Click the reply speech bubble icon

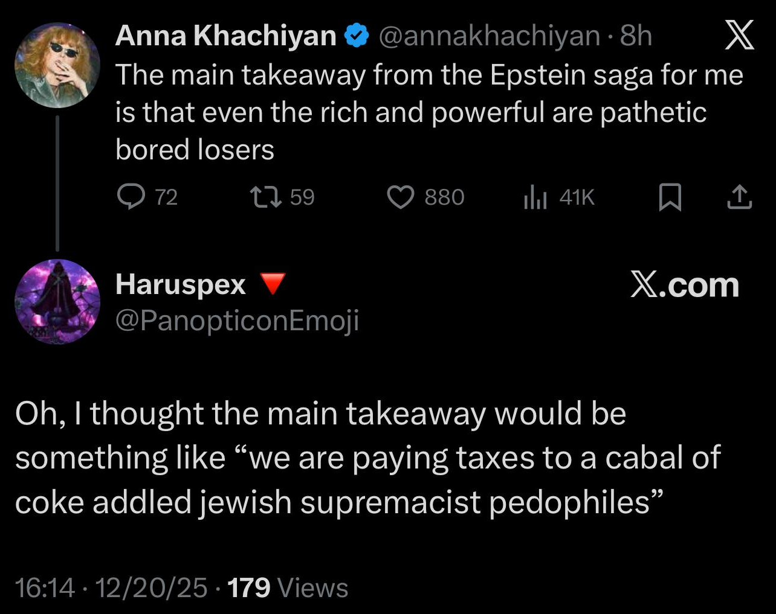131,197
